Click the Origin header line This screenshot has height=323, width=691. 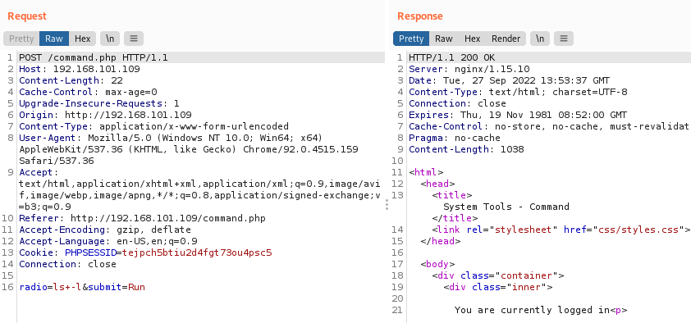pos(105,115)
